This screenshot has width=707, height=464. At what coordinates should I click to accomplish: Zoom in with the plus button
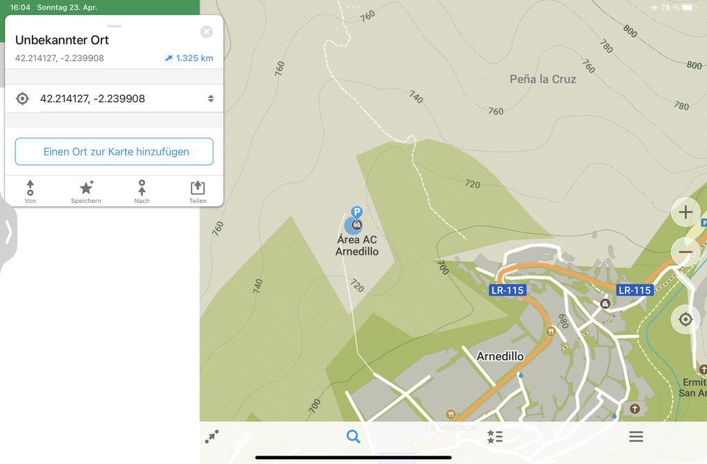point(686,212)
